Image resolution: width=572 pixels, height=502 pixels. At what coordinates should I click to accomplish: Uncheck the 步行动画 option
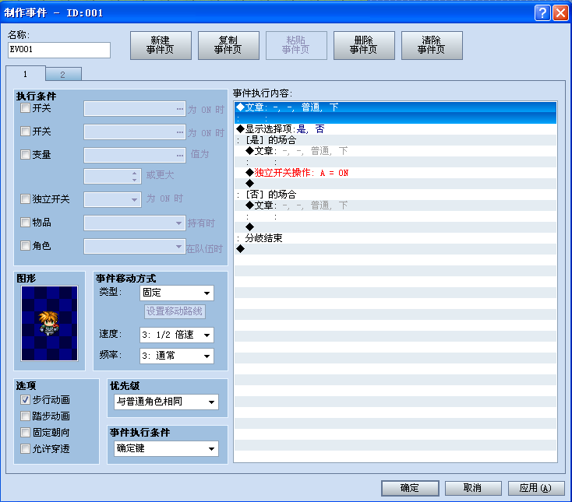(25, 400)
